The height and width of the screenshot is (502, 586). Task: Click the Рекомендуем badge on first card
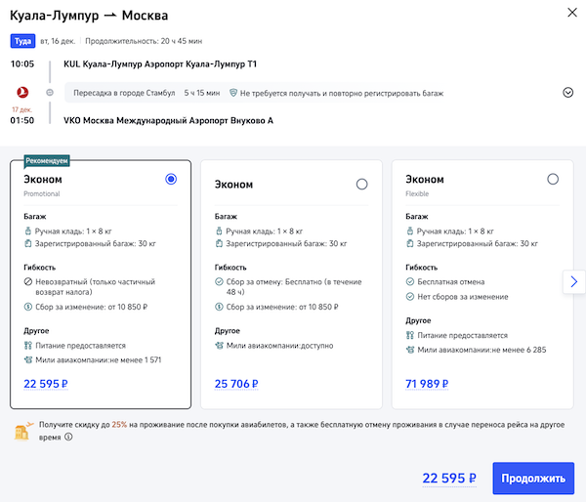47,160
